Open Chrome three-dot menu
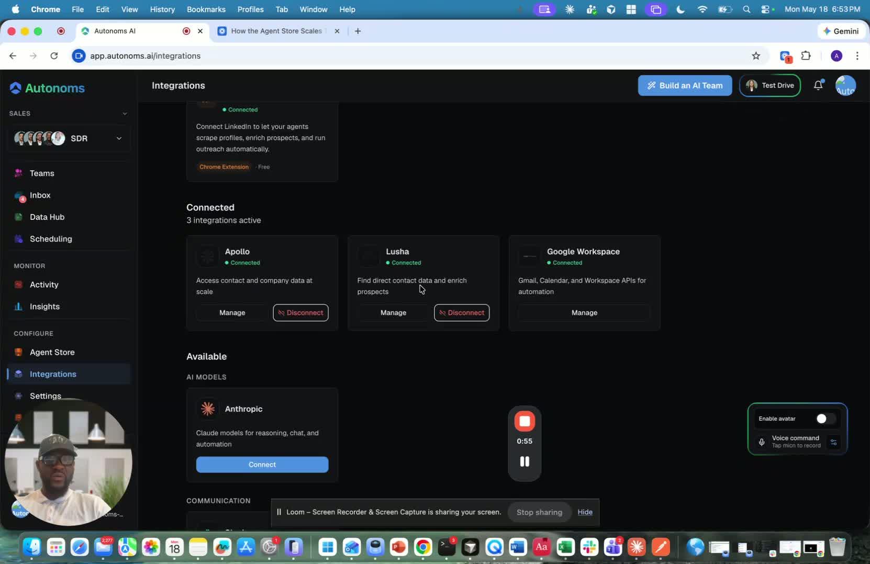Screen dimensions: 870x564 857,56
